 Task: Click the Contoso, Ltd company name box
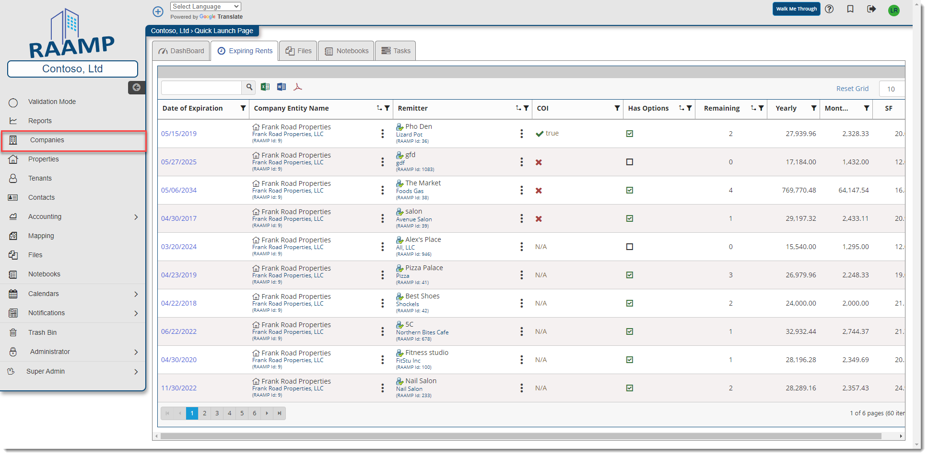click(72, 69)
